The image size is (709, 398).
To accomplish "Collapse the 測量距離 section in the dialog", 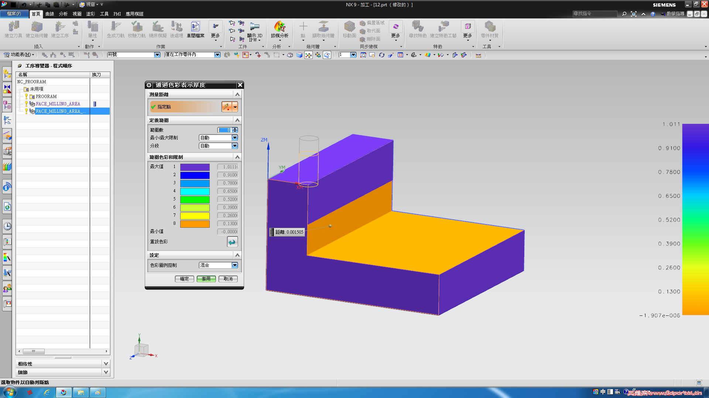I will pyautogui.click(x=237, y=95).
